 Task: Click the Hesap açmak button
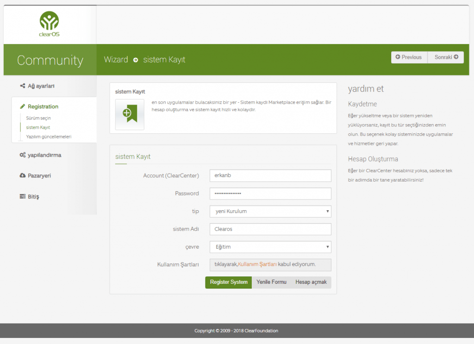click(311, 282)
